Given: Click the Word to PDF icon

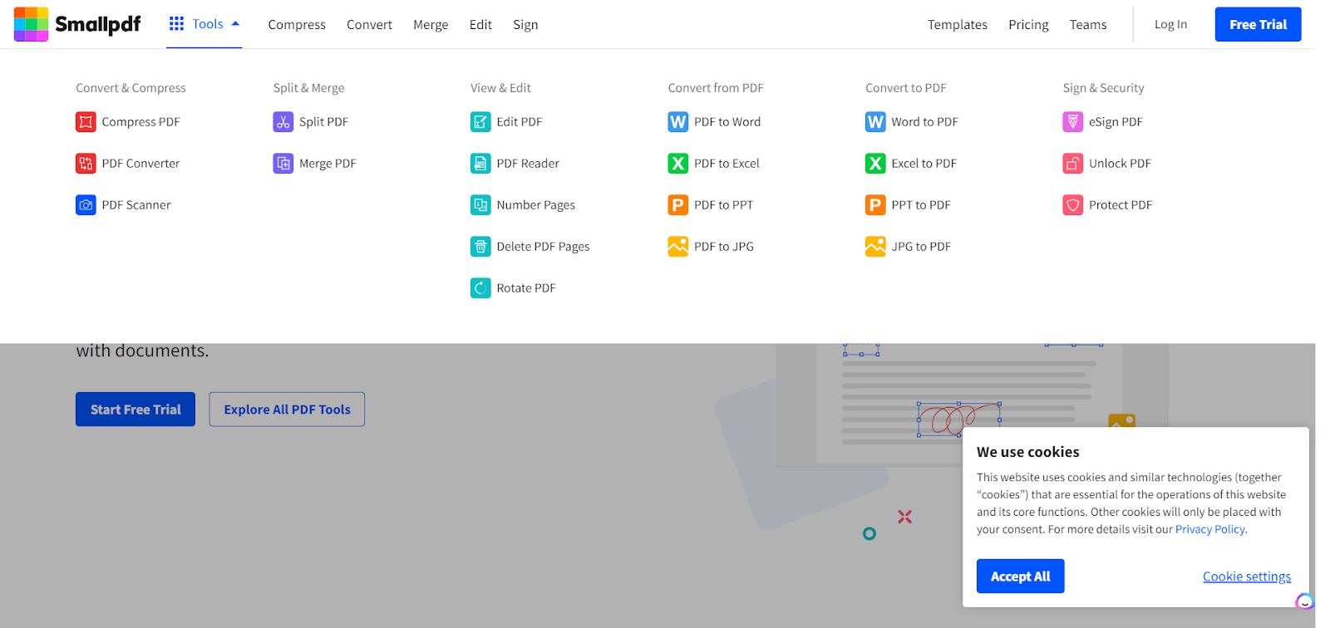Looking at the screenshot, I should [x=875, y=122].
